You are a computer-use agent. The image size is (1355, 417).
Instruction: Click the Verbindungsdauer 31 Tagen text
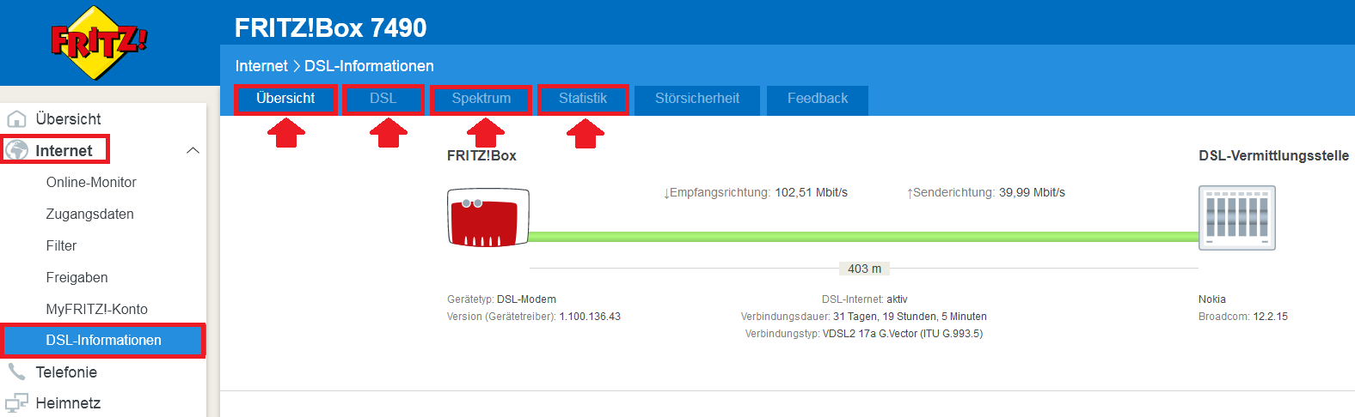[x=864, y=317]
